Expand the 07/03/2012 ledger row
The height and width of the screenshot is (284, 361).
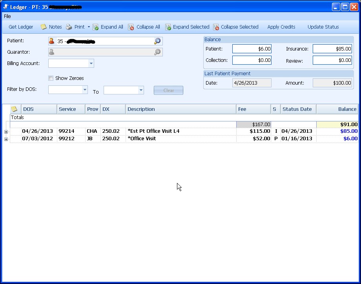[6, 139]
